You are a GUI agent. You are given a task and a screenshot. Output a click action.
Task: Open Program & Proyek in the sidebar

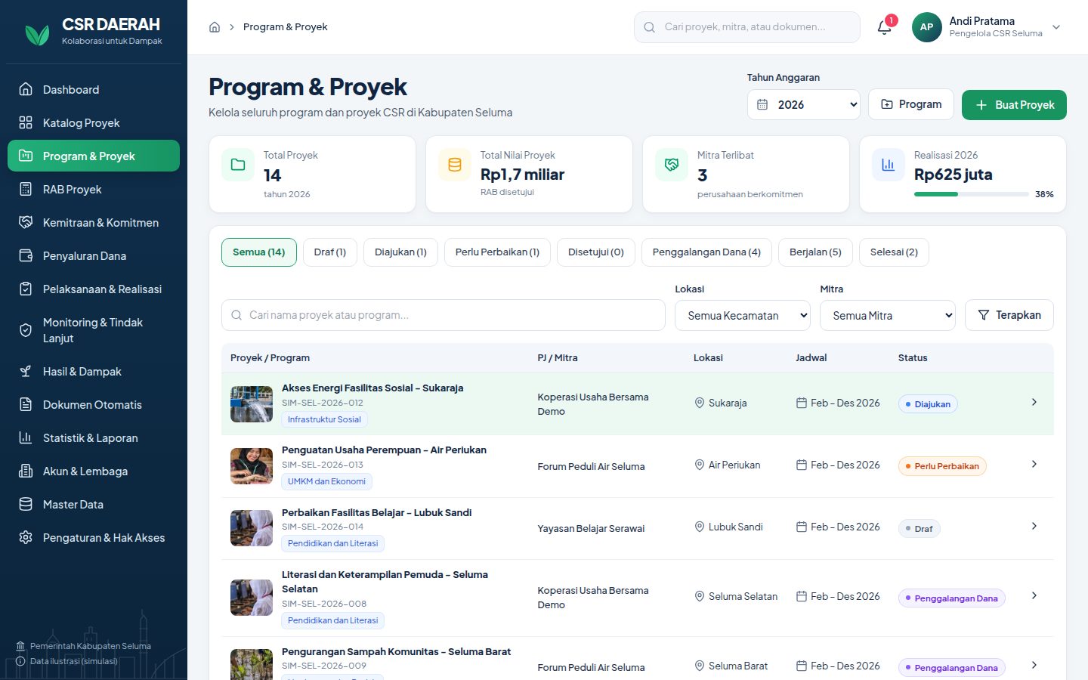click(94, 156)
